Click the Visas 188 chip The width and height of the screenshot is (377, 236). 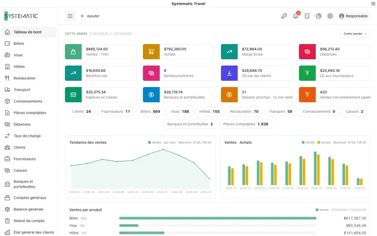180,112
